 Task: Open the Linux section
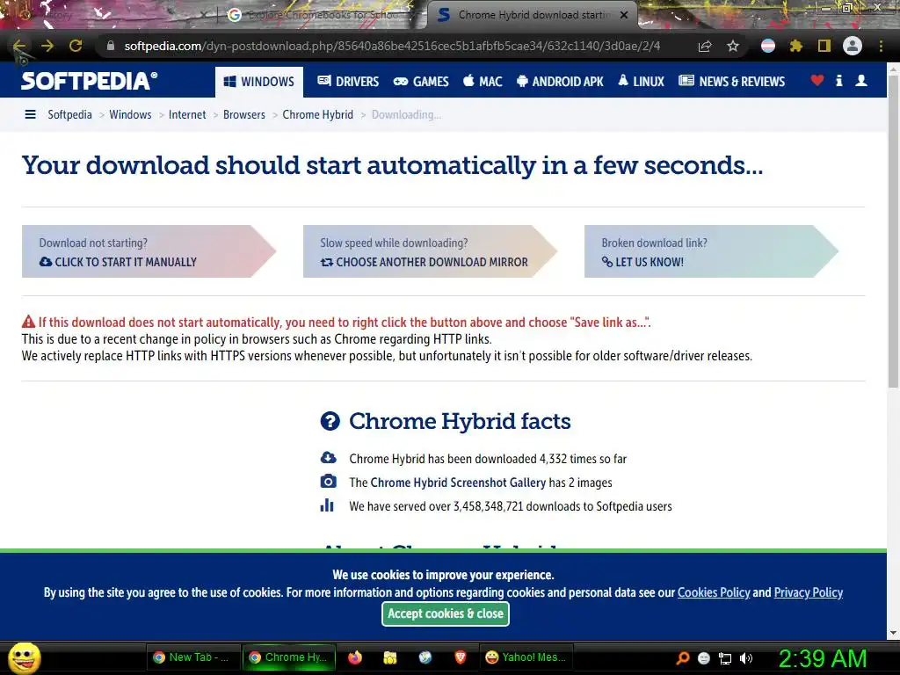[x=641, y=82]
